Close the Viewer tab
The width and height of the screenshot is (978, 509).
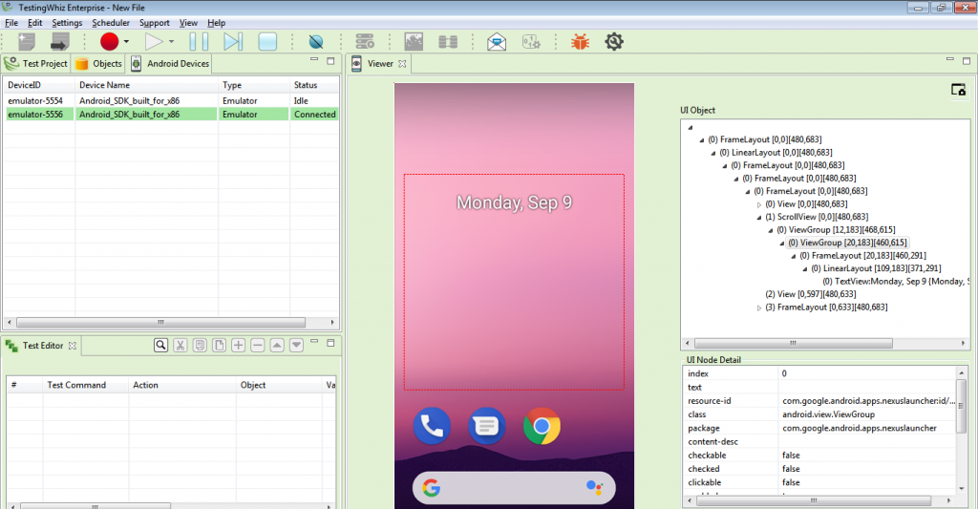[402, 64]
